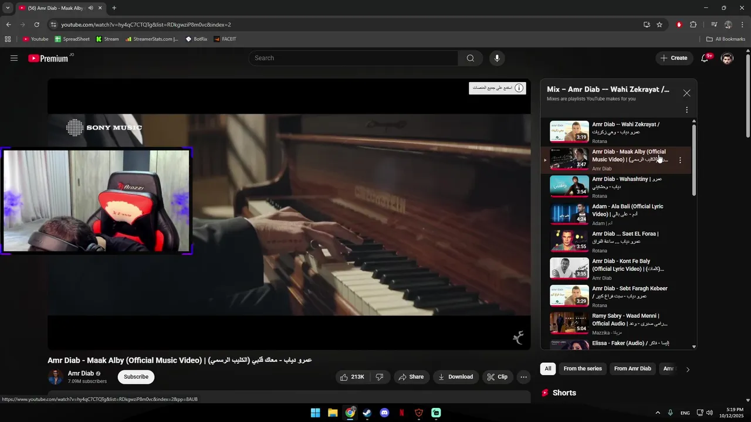Open the YouTube guide hamburger menu
This screenshot has width=751, height=422.
[14, 58]
